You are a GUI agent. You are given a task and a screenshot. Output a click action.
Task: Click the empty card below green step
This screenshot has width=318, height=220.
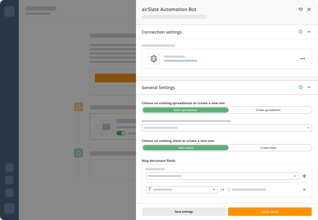[x=113, y=169]
